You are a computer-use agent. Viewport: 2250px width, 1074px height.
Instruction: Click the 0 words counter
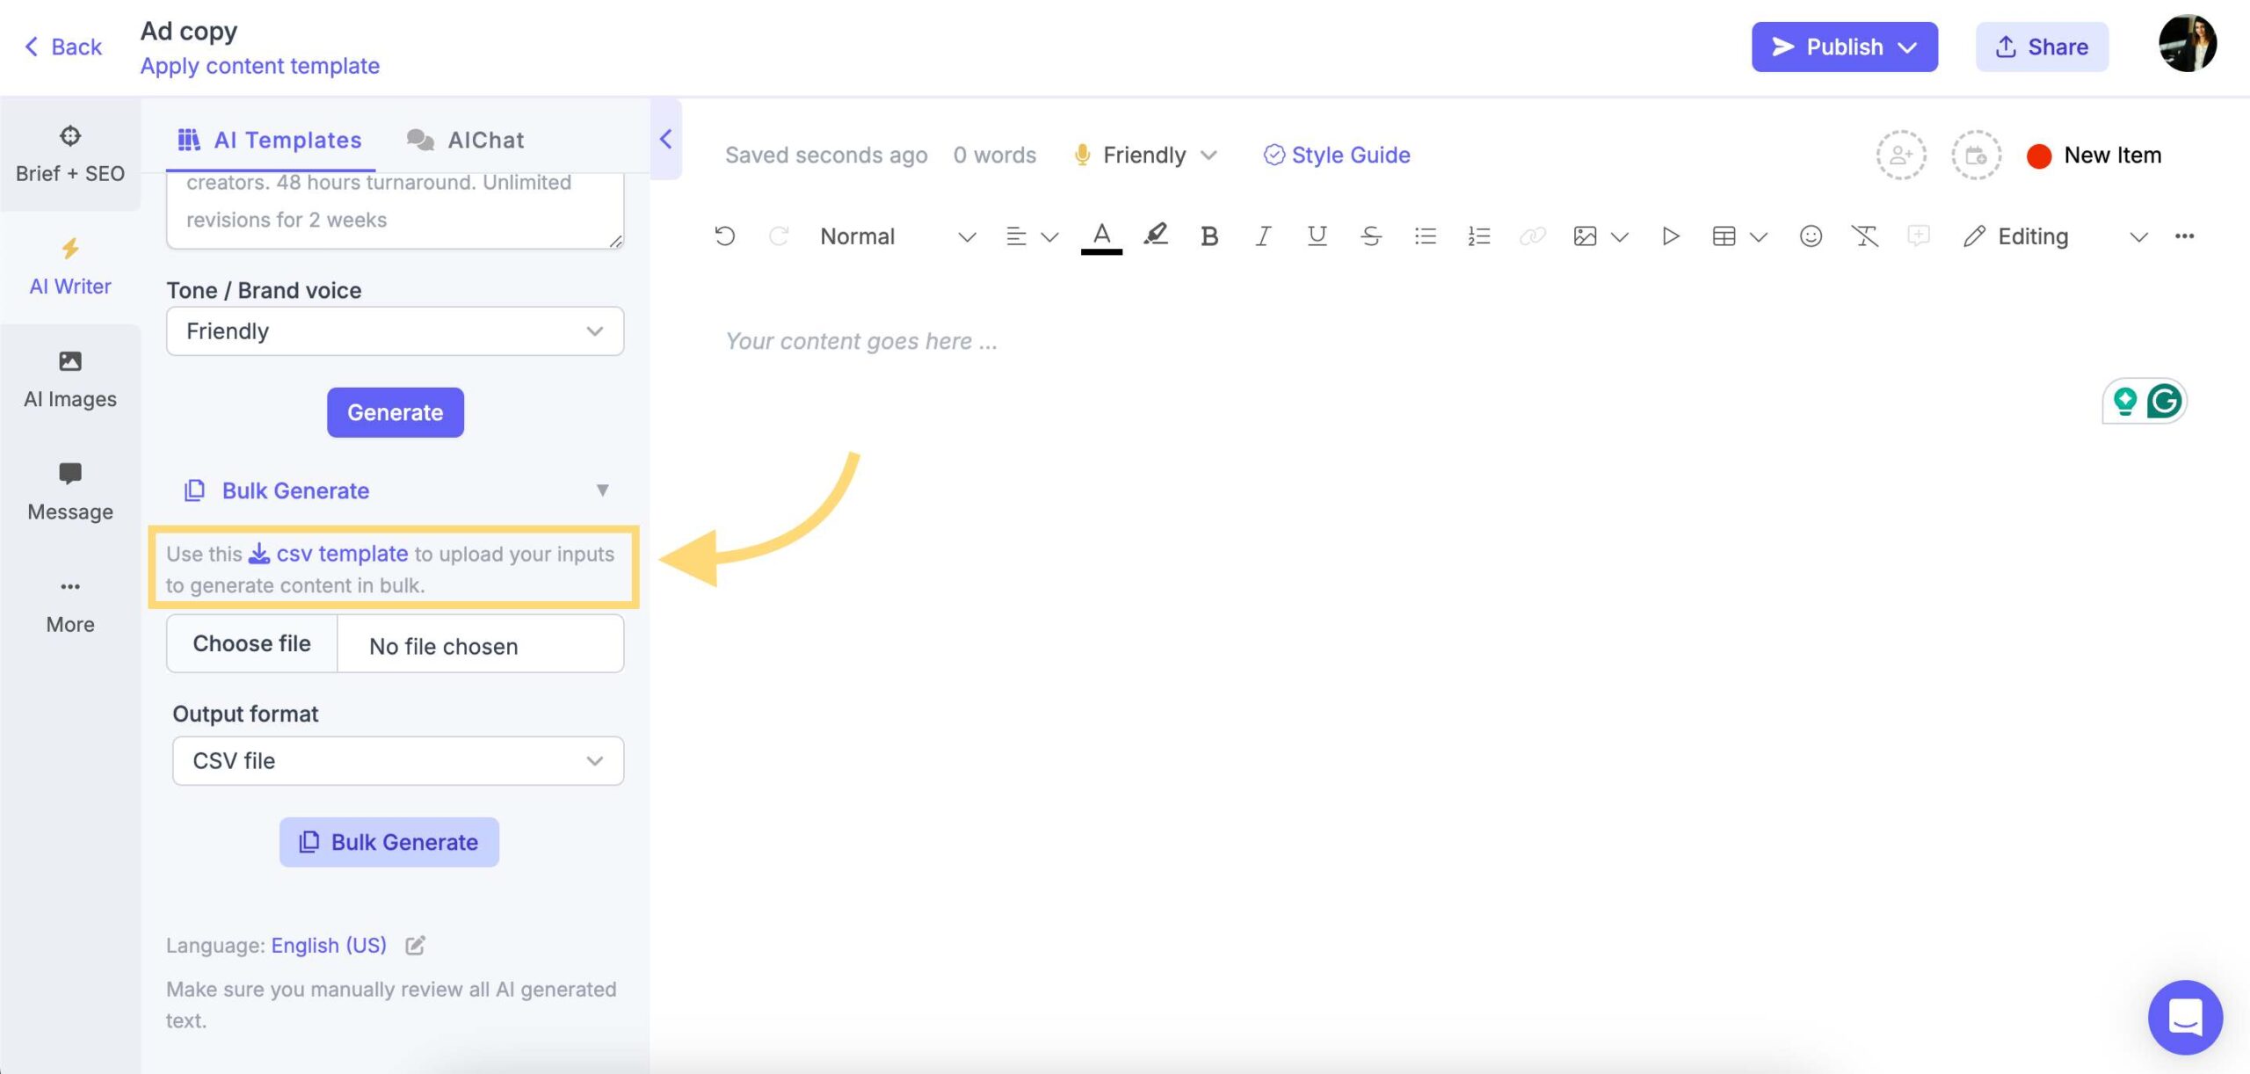995,156
